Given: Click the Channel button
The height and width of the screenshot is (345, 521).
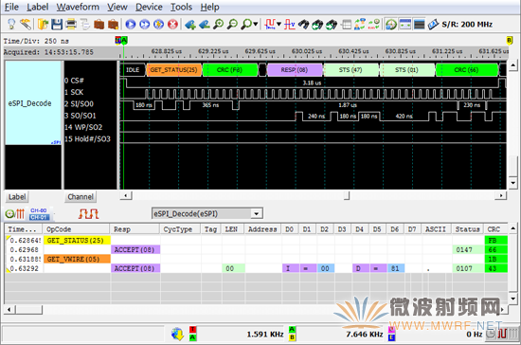Looking at the screenshot, I should tap(81, 197).
